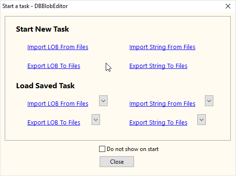
Task: Click the Load Saved Task heading
Action: click(45, 86)
